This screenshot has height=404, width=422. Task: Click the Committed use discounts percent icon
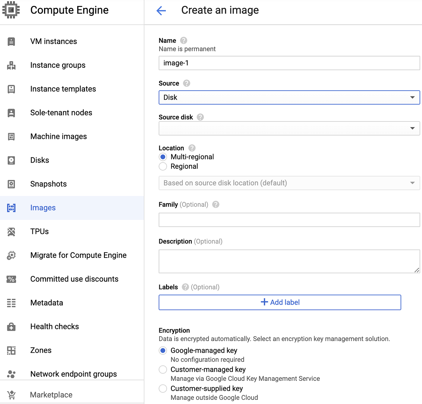click(11, 279)
